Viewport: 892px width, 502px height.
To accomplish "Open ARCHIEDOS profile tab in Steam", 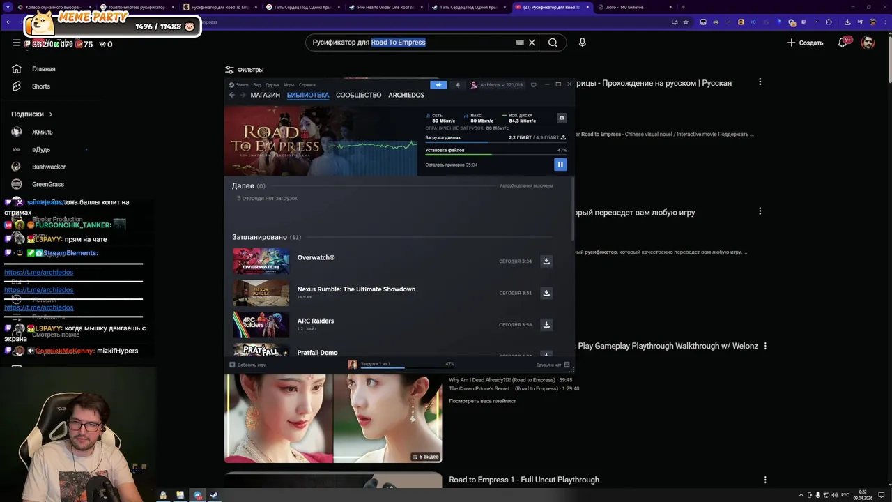I will tap(406, 95).
